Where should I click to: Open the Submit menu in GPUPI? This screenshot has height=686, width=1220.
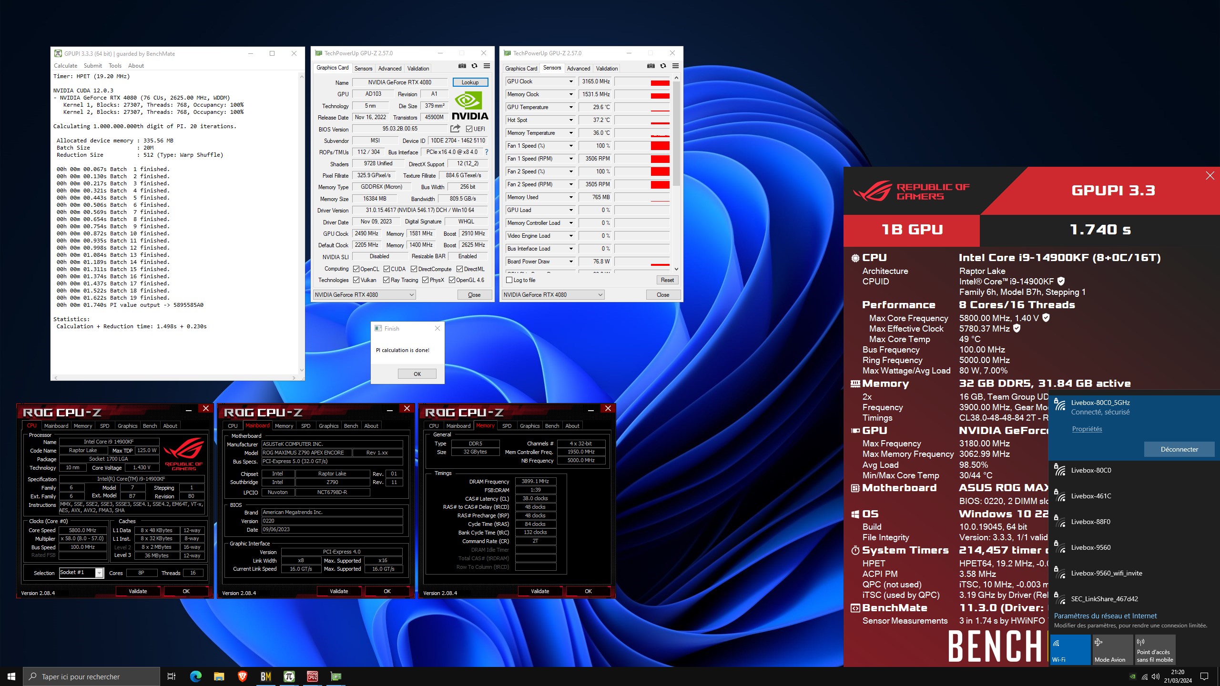click(92, 66)
